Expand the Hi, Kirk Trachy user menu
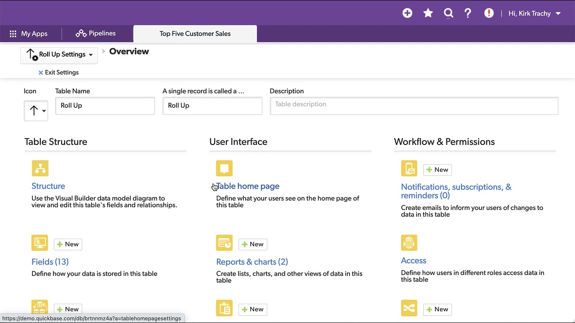575x323 pixels. click(535, 13)
